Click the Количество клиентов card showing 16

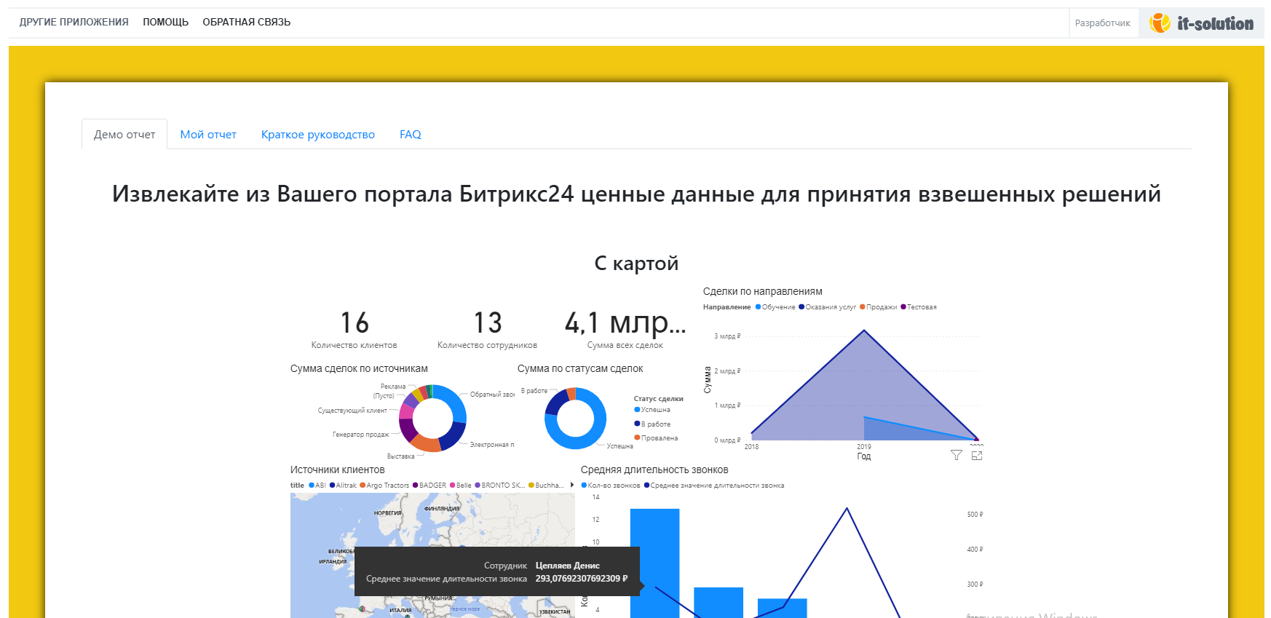(355, 329)
